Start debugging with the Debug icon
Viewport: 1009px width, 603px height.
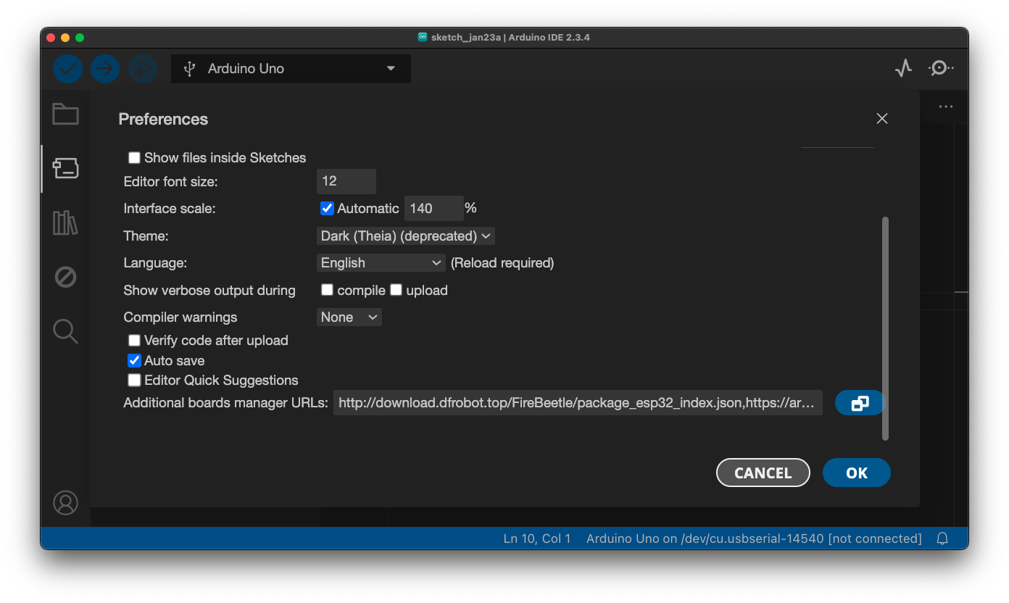pos(143,69)
